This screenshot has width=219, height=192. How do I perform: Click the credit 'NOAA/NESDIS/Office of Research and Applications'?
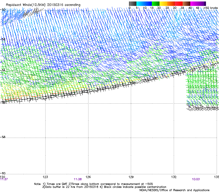click(174, 190)
